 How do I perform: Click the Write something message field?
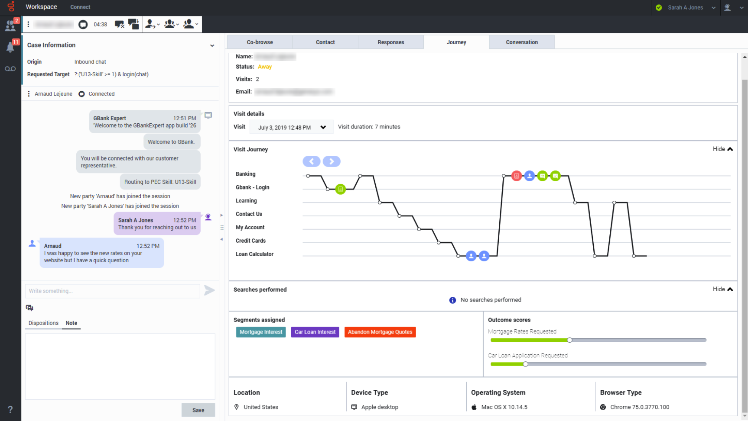(x=112, y=291)
